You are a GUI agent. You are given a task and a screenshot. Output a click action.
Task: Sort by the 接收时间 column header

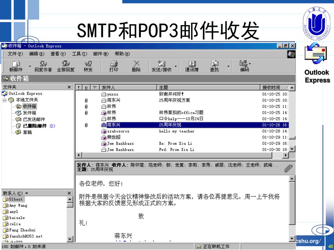(x=275, y=87)
